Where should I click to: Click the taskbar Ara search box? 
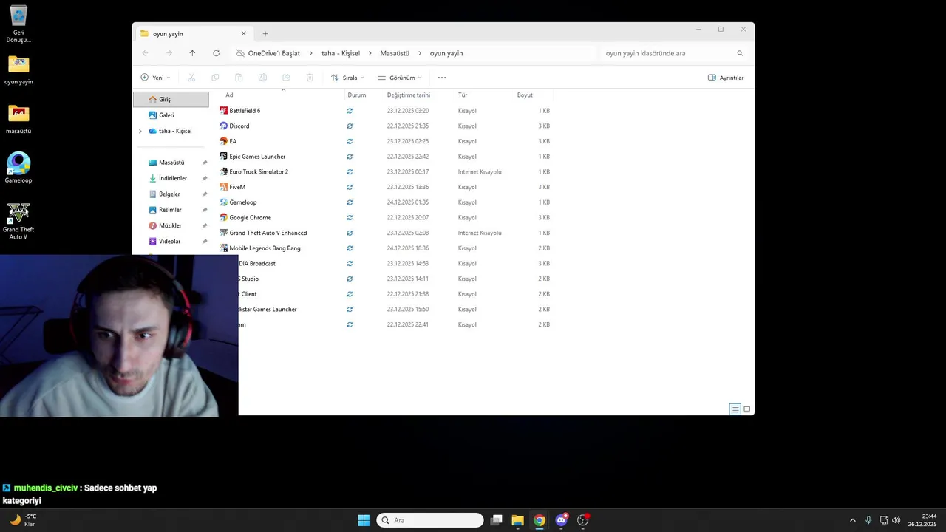(430, 520)
